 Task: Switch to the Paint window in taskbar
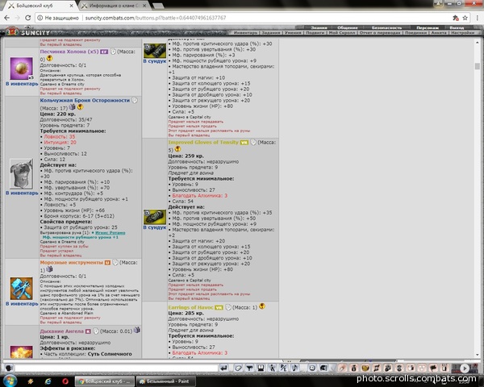click(166, 381)
